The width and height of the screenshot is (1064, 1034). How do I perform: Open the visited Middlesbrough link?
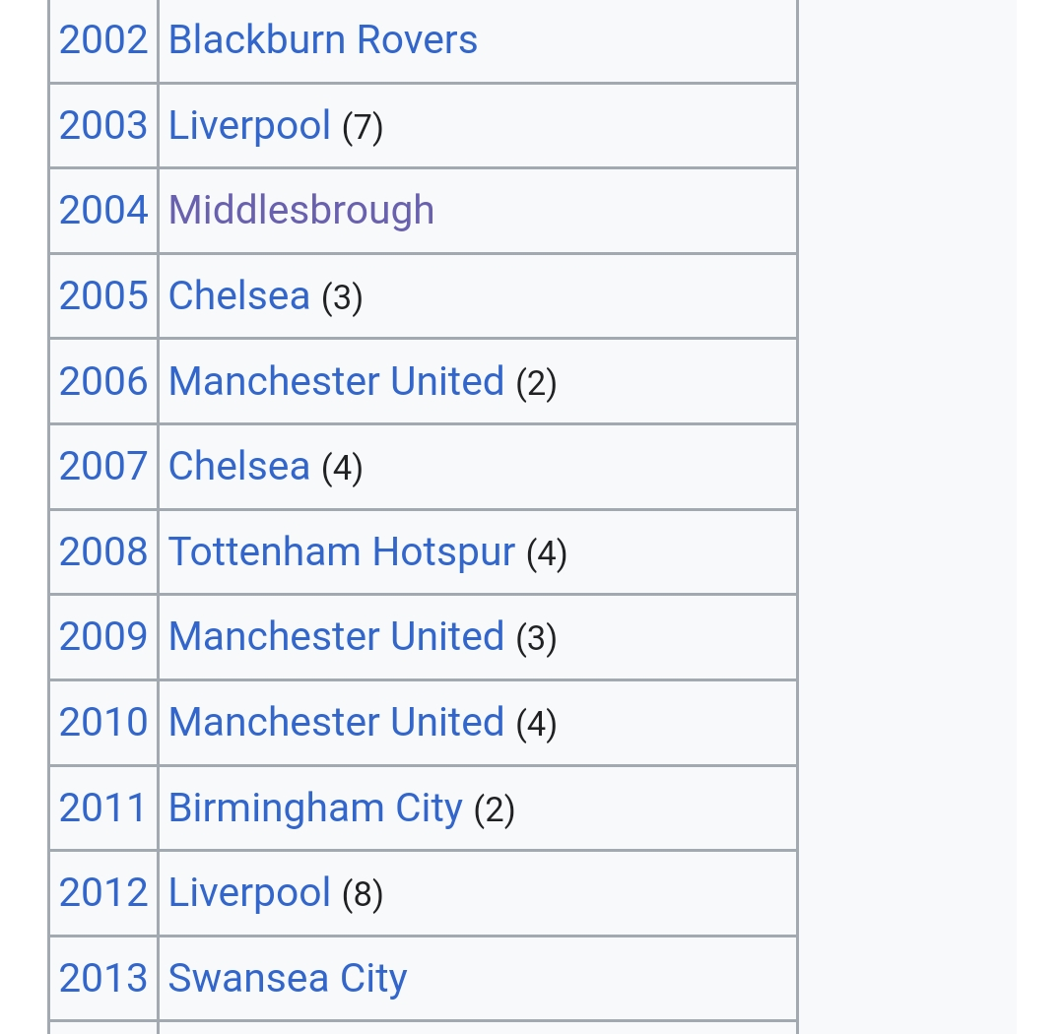click(300, 211)
